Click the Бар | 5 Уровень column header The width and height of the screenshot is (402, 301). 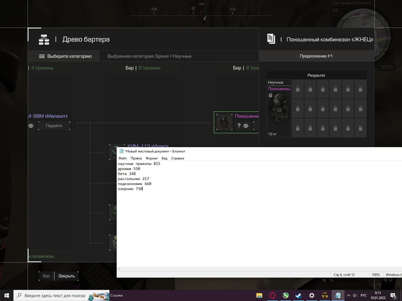pos(143,68)
